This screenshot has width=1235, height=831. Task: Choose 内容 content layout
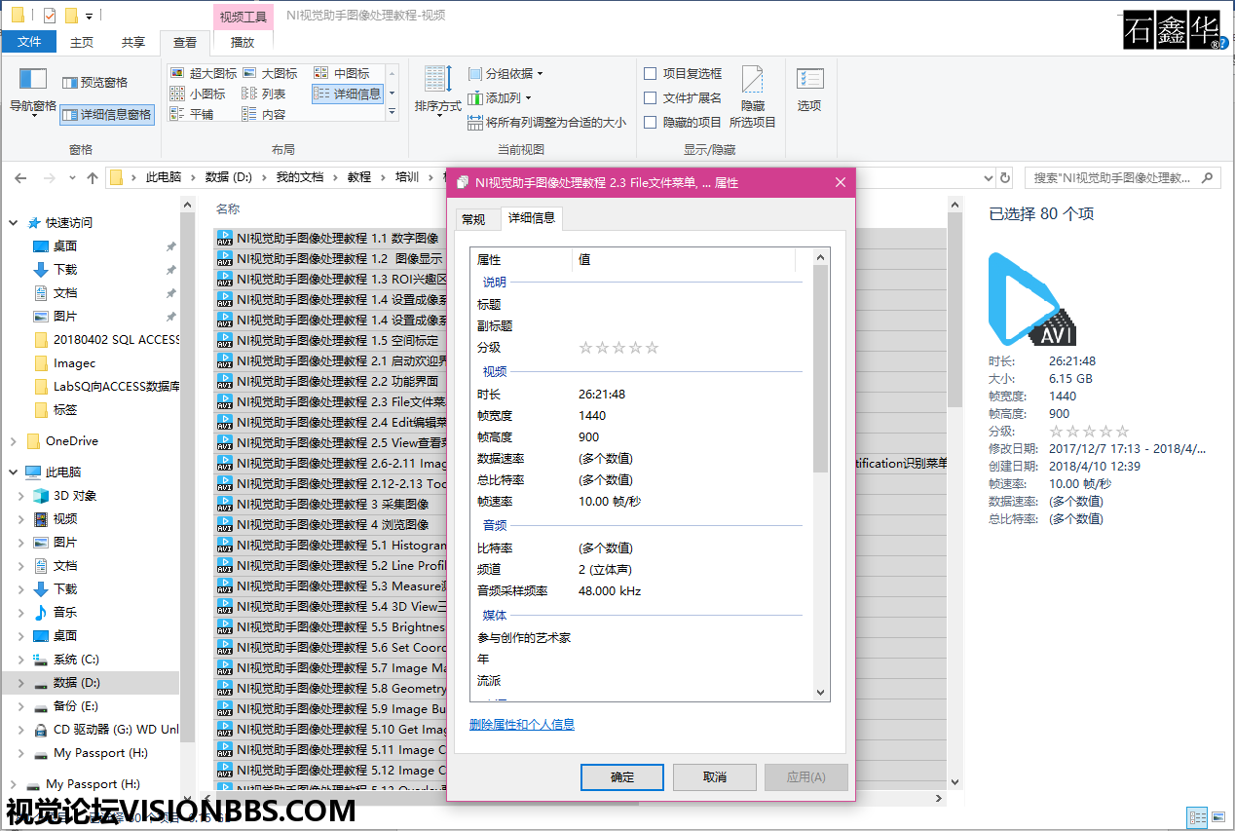pyautogui.click(x=264, y=114)
